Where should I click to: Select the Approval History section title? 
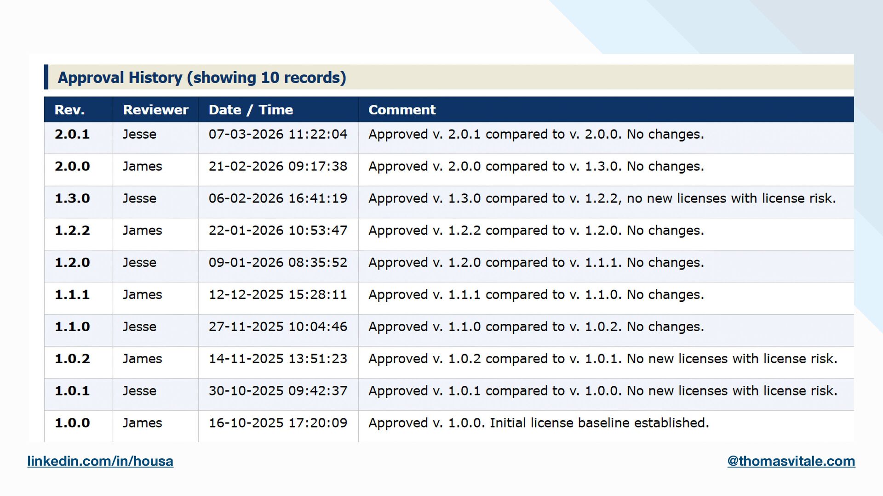click(201, 78)
